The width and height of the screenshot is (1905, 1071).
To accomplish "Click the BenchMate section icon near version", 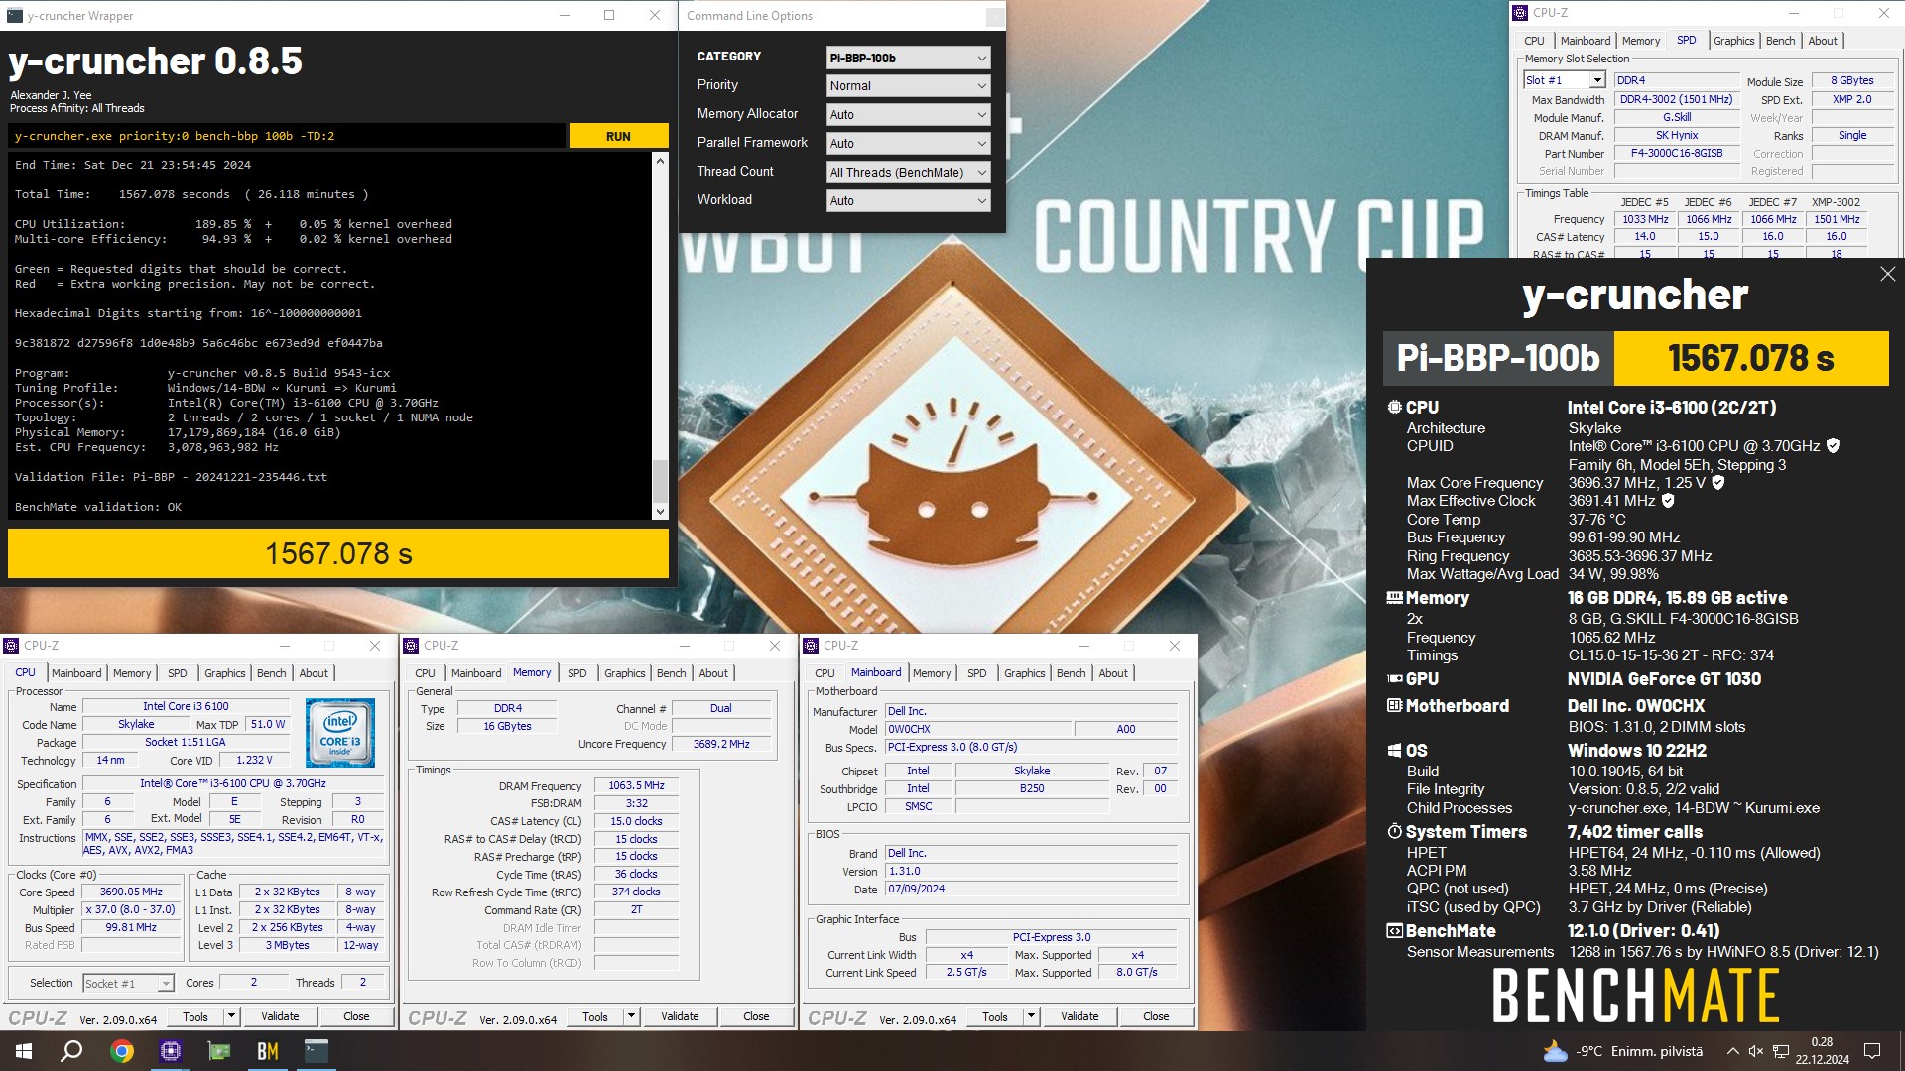I will pos(1394,931).
